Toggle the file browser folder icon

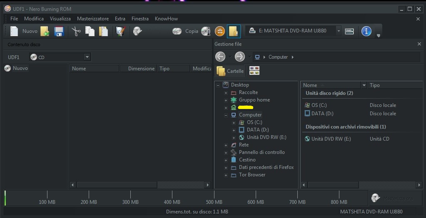234,31
